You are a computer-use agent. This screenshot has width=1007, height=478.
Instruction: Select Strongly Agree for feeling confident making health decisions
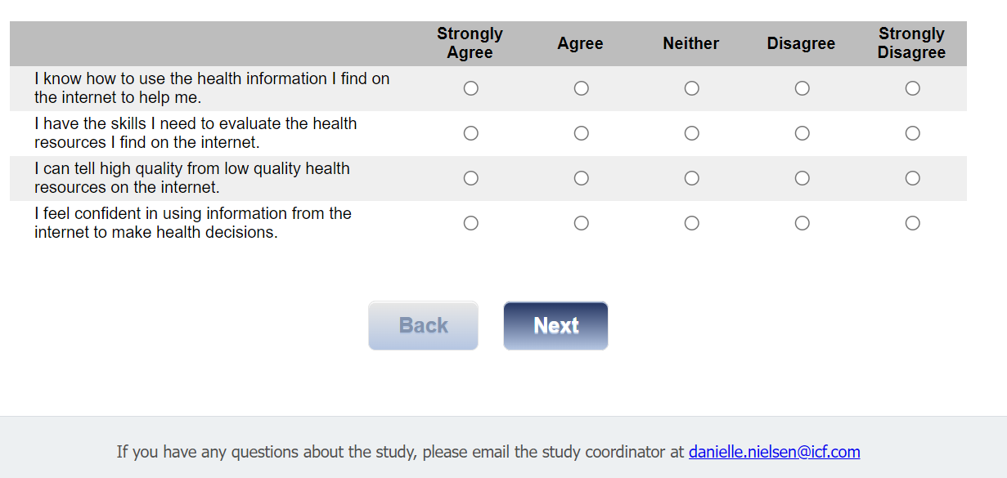470,223
